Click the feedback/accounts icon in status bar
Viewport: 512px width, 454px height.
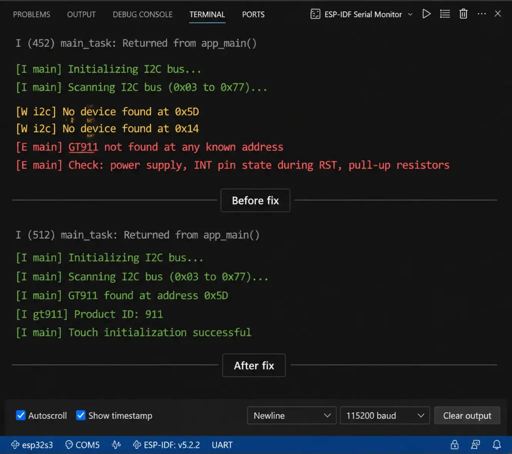(x=475, y=445)
